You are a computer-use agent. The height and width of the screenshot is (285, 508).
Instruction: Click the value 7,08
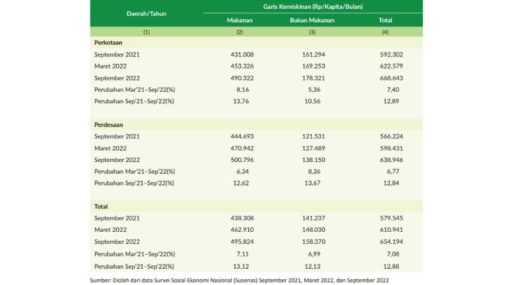pyautogui.click(x=392, y=254)
